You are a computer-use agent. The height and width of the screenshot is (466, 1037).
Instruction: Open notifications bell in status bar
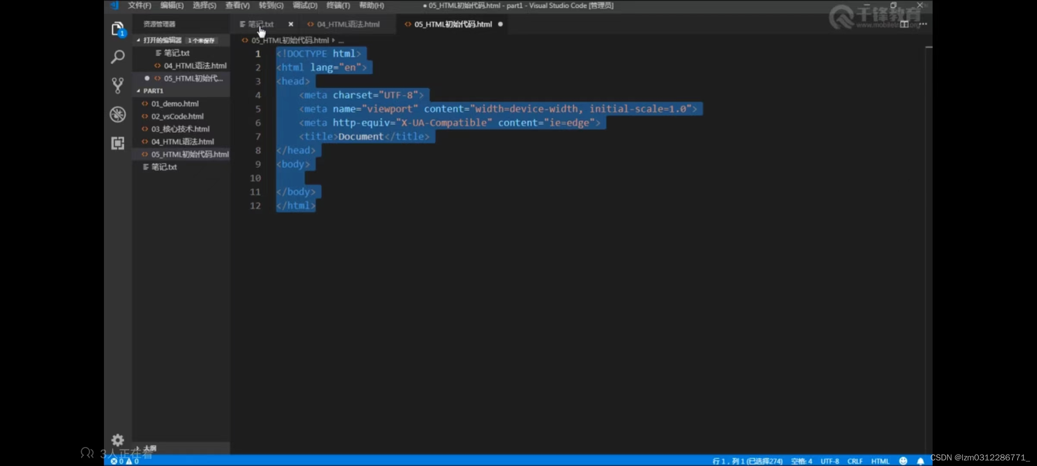point(920,461)
